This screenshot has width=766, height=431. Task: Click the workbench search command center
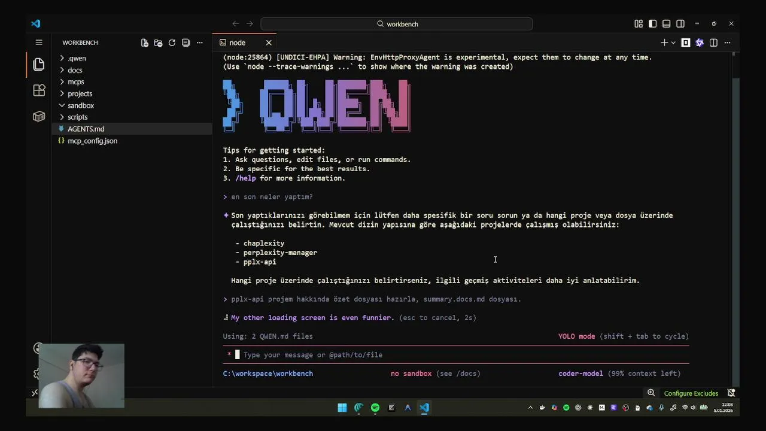(397, 24)
